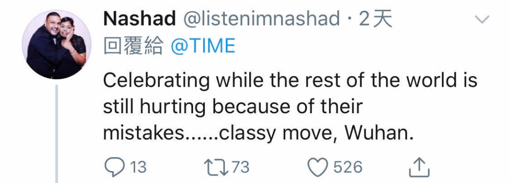
Task: Open the share icon on the tweet
Action: pyautogui.click(x=419, y=167)
